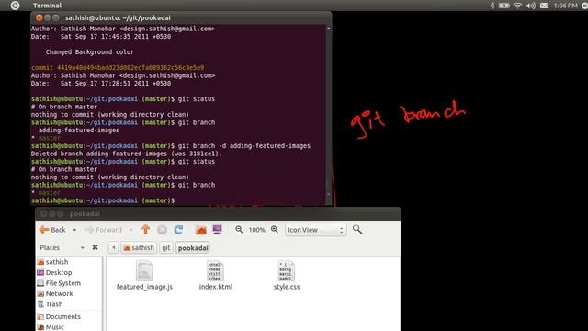Open the Bluetooth indicator
This screenshot has height=331, width=588.
click(492, 6)
